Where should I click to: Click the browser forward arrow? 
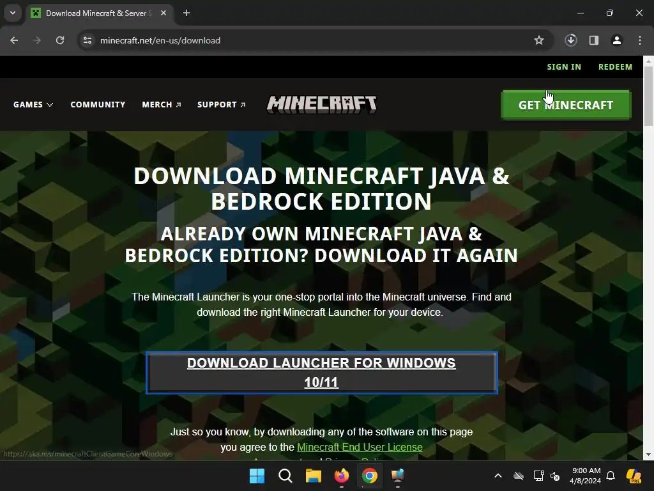37,40
